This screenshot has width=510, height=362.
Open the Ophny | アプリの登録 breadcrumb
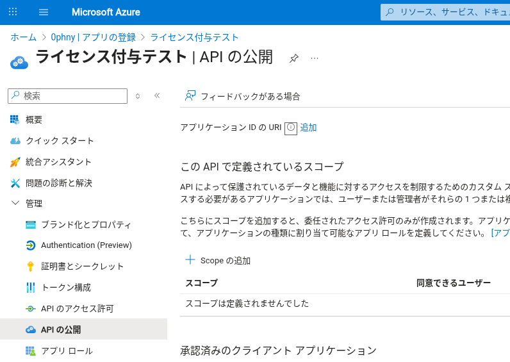(x=93, y=37)
